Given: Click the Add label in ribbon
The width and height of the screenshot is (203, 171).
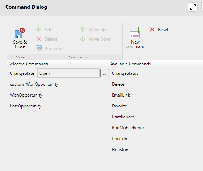Looking at the screenshot, I should coord(49,30).
